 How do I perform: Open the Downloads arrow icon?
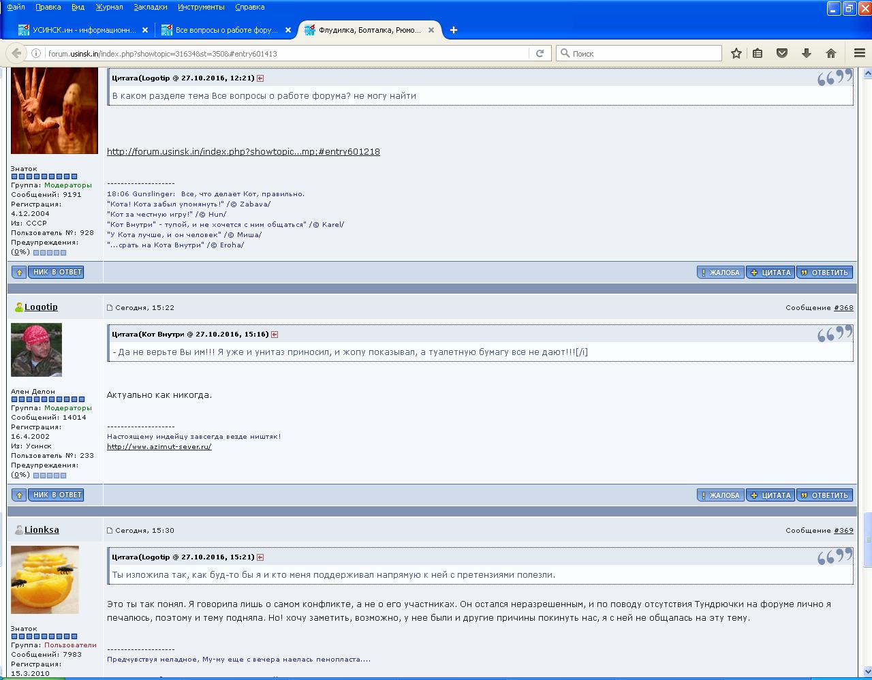(807, 53)
